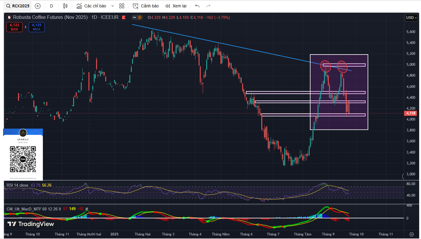Screen dimensions: 421x239
Task: Click the undo arrow icon
Action: [197, 6]
